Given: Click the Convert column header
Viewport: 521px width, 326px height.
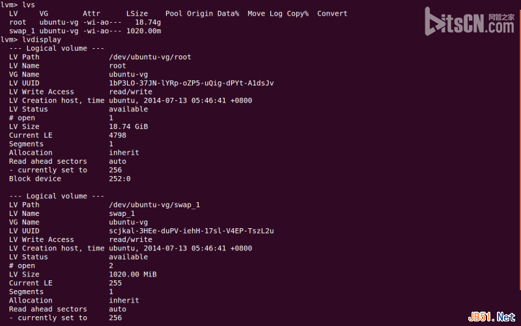Looking at the screenshot, I should (x=332, y=14).
